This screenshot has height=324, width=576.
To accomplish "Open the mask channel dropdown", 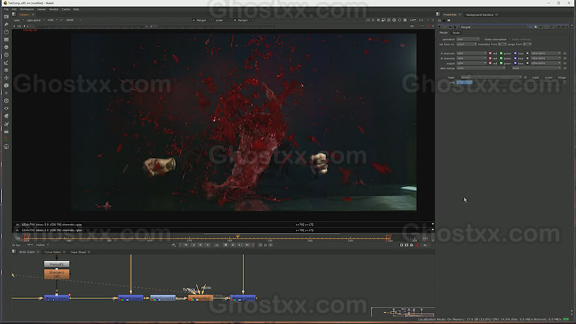I will [491, 77].
